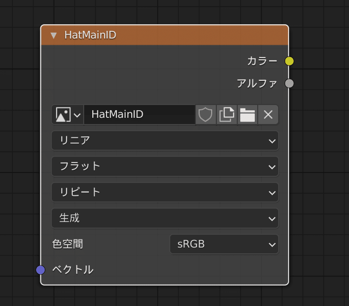Collapse the HatMainID node using the header triangle
The image size is (349, 306).
coord(54,35)
